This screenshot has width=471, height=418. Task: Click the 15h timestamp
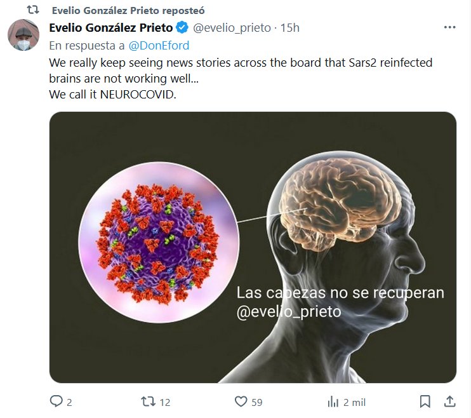point(289,28)
